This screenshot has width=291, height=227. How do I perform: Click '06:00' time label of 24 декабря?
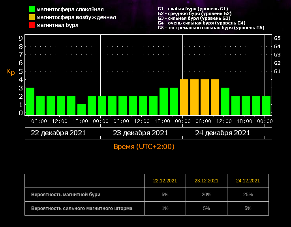[x=203, y=121]
